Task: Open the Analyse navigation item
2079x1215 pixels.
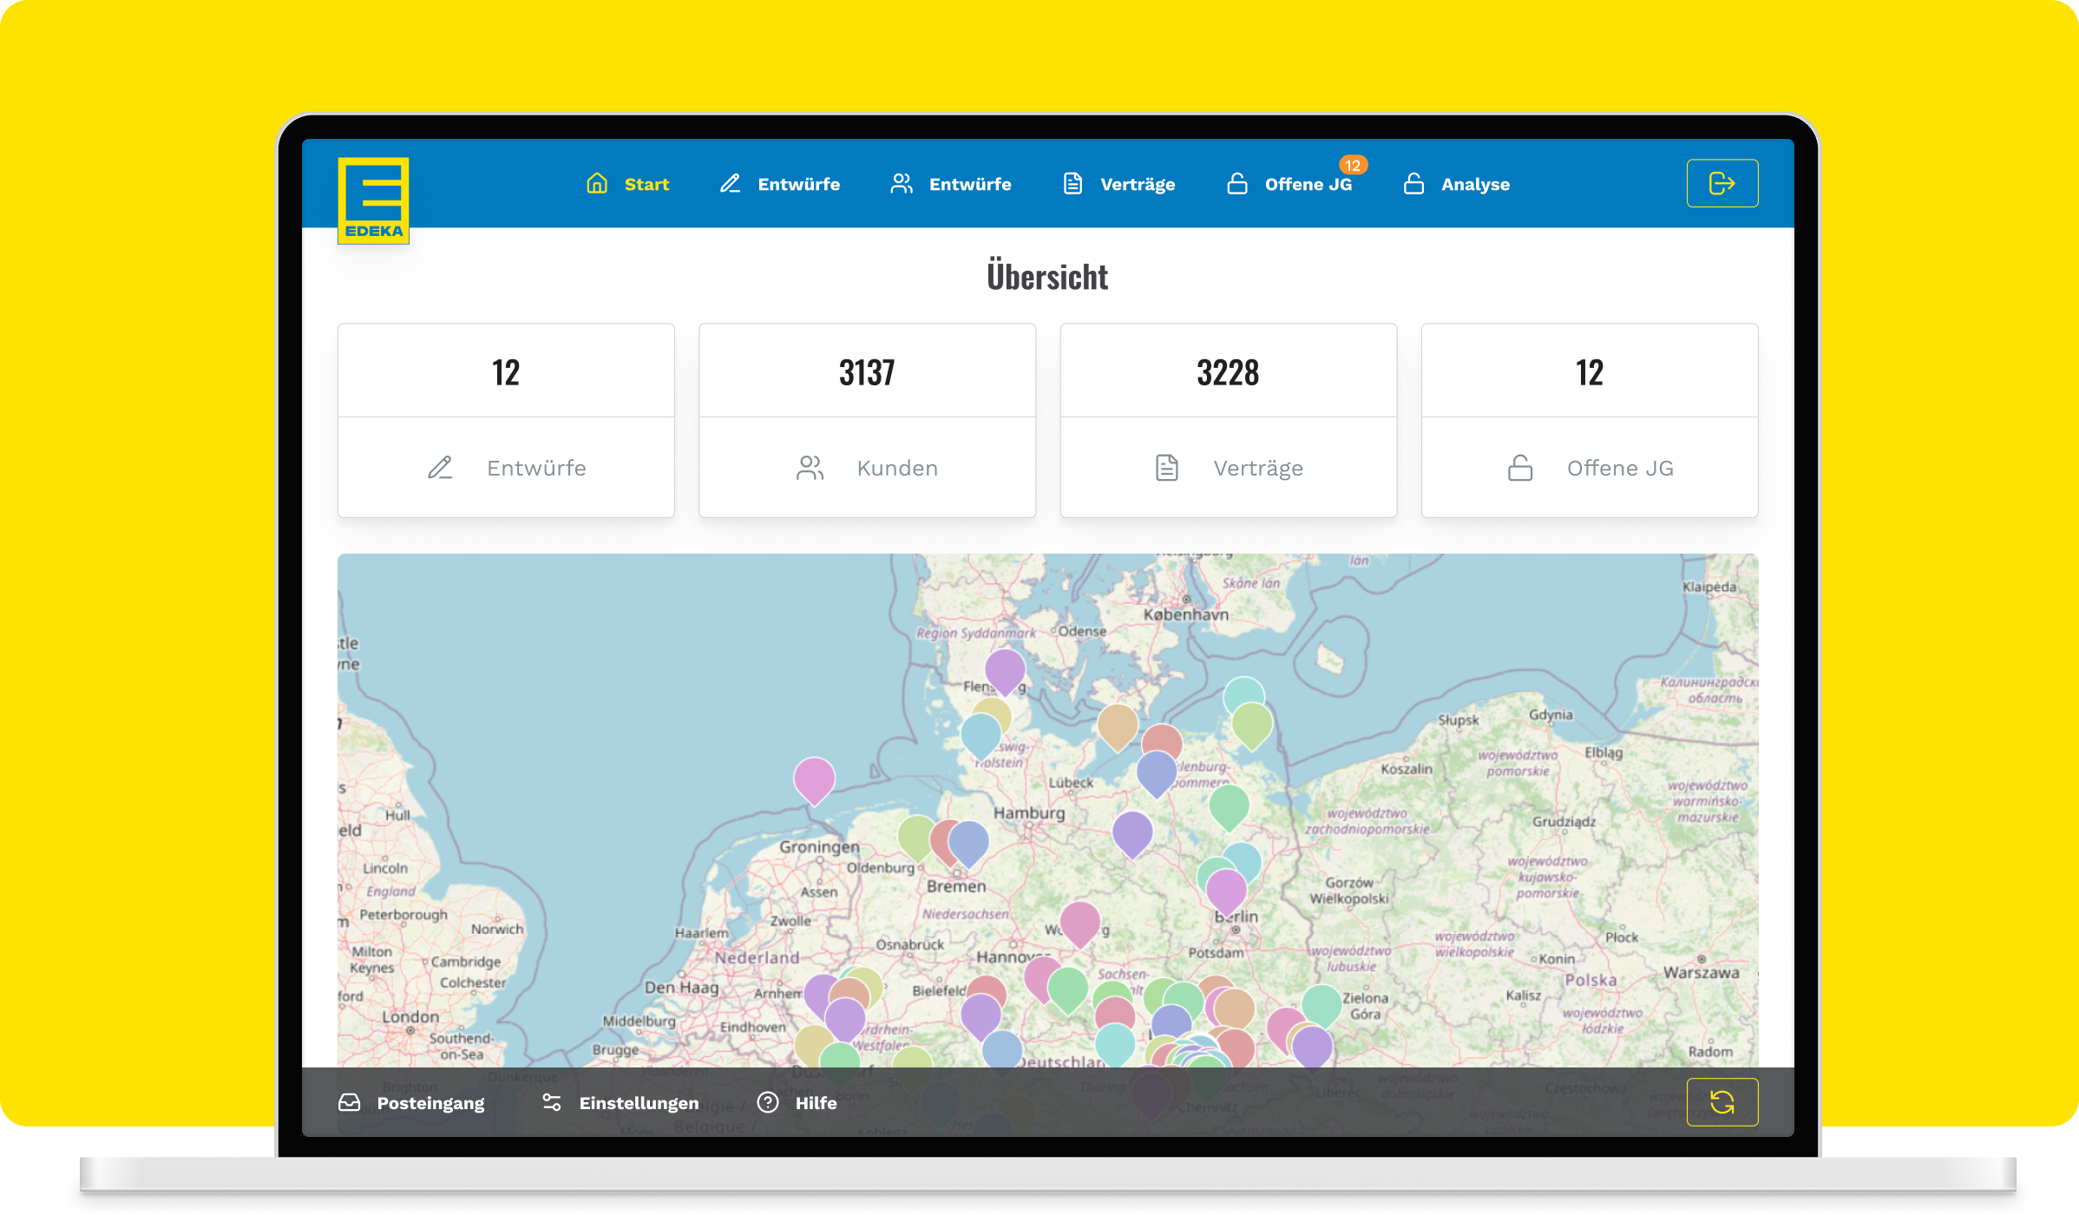Action: coord(1457,184)
